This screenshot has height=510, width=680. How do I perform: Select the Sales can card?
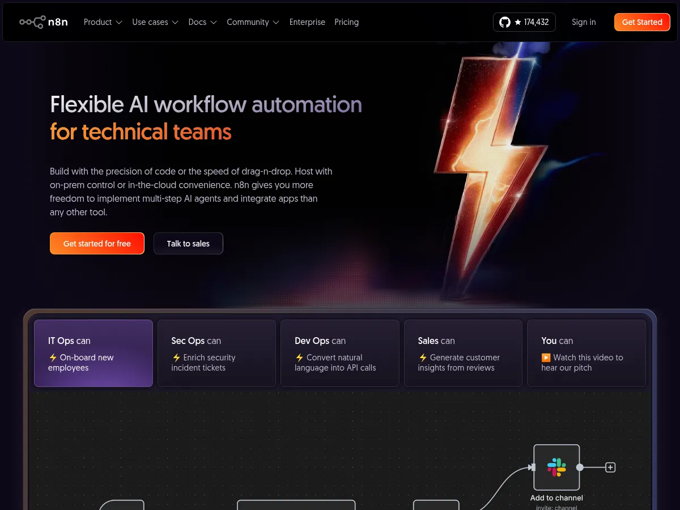tap(463, 353)
